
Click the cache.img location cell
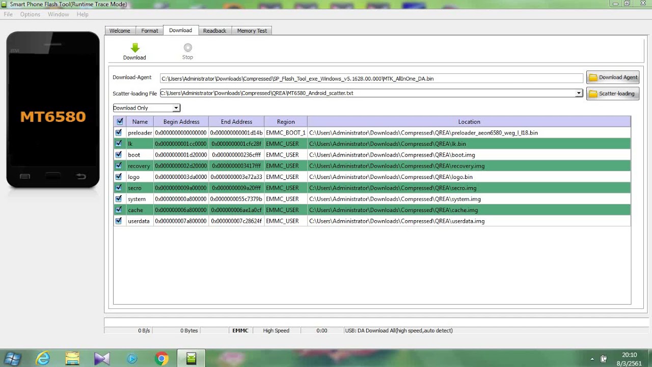pos(469,210)
